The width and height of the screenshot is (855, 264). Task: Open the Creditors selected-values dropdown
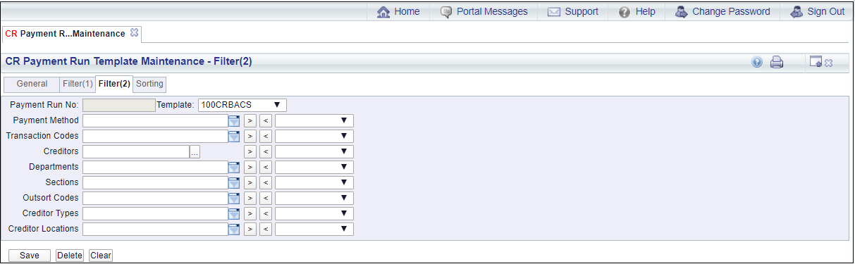pyautogui.click(x=314, y=151)
